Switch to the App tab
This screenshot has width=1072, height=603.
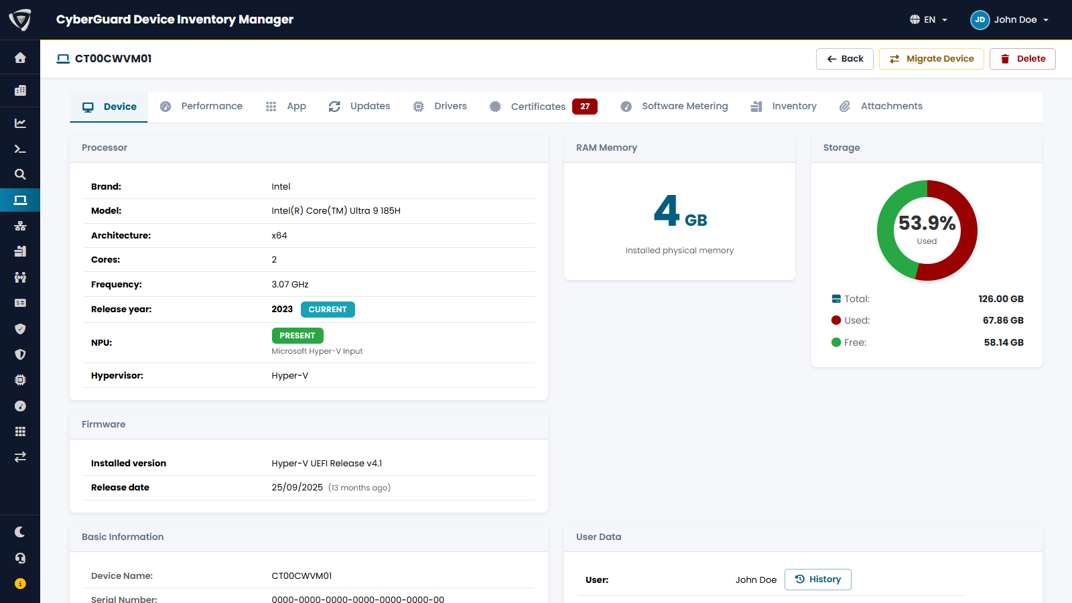point(286,106)
